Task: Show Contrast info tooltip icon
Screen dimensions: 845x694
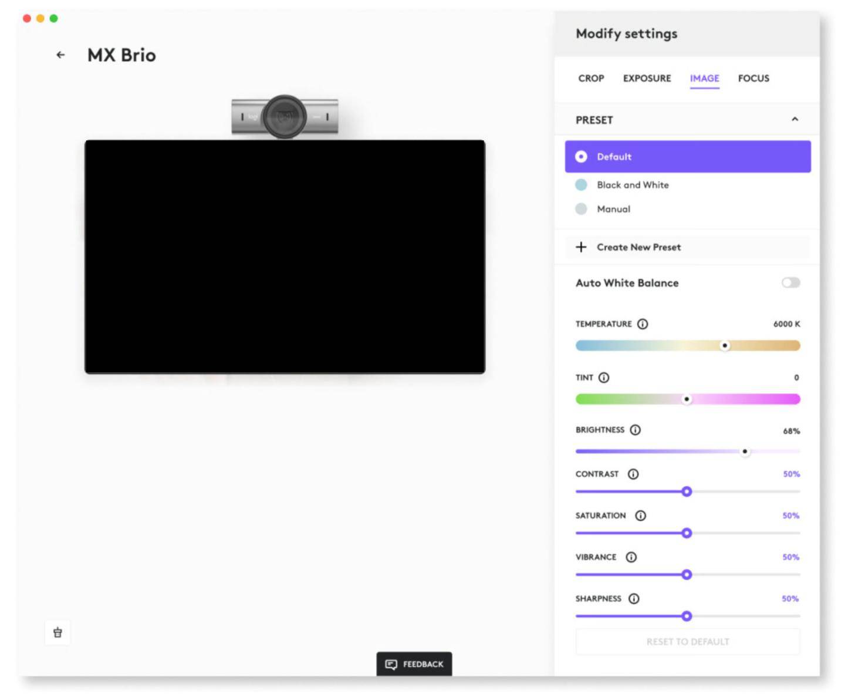Action: point(633,474)
